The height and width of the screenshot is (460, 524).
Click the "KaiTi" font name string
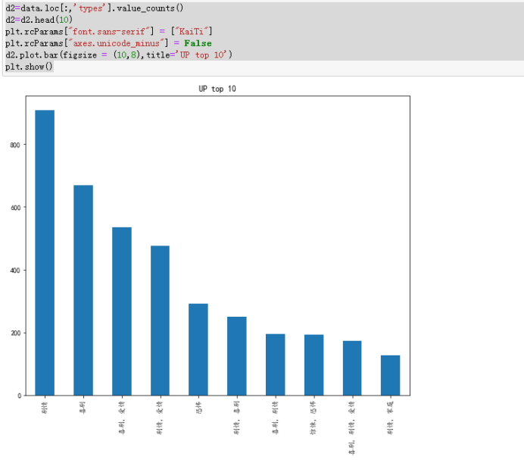(x=192, y=31)
